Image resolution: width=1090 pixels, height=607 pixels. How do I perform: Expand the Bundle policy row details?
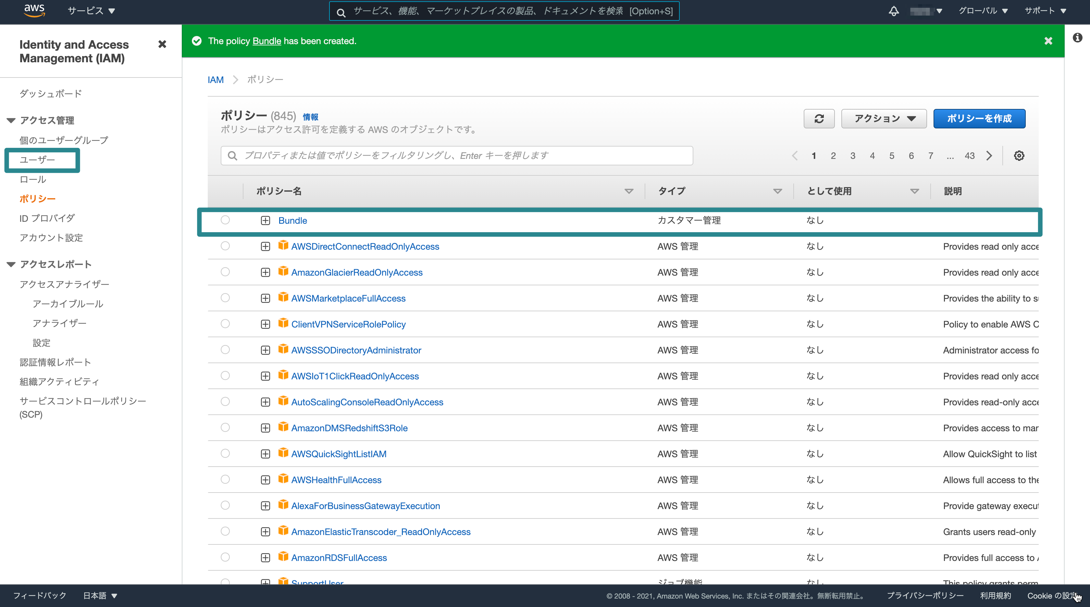point(265,220)
